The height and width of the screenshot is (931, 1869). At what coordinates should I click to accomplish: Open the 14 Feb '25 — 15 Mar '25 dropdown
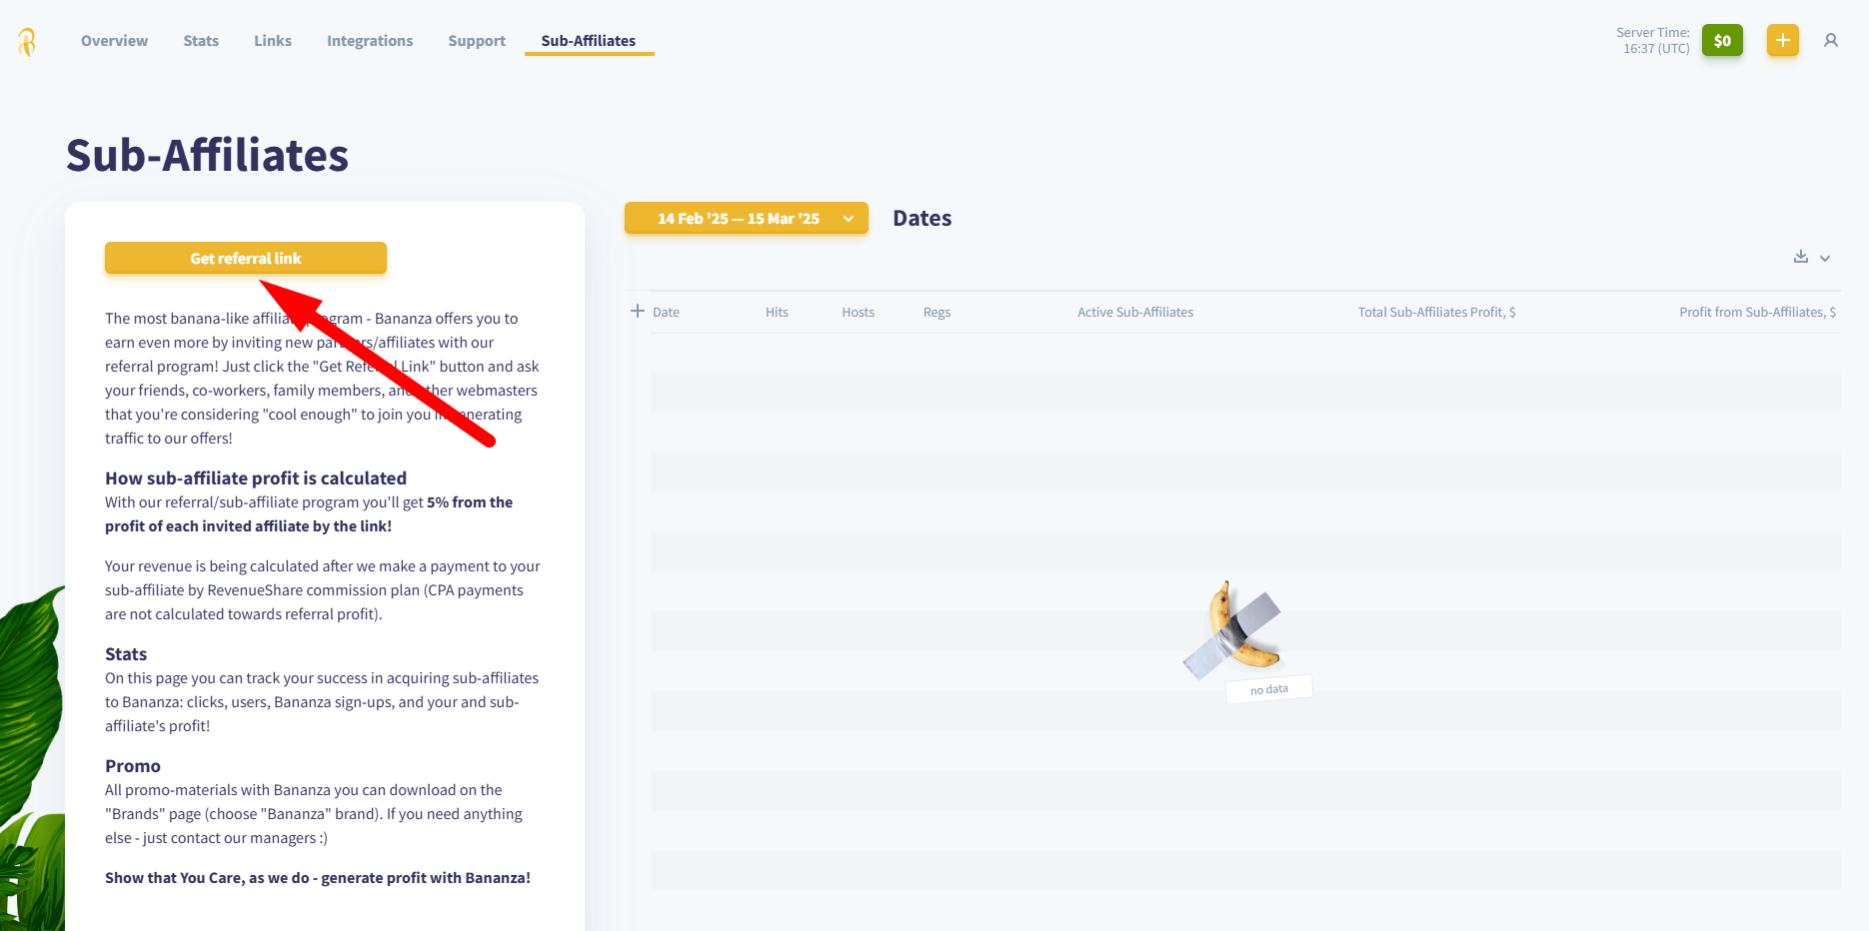[747, 218]
